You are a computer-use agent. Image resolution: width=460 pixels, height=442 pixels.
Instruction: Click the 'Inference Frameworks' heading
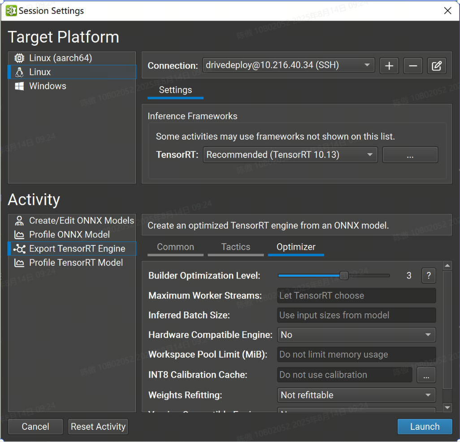[x=192, y=116]
